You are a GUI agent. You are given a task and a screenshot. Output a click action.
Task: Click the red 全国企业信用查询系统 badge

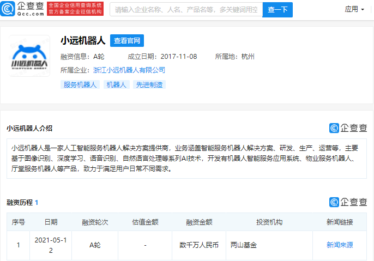click(x=75, y=9)
